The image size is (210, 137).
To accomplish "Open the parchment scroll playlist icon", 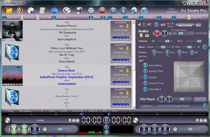I will 42,10.
